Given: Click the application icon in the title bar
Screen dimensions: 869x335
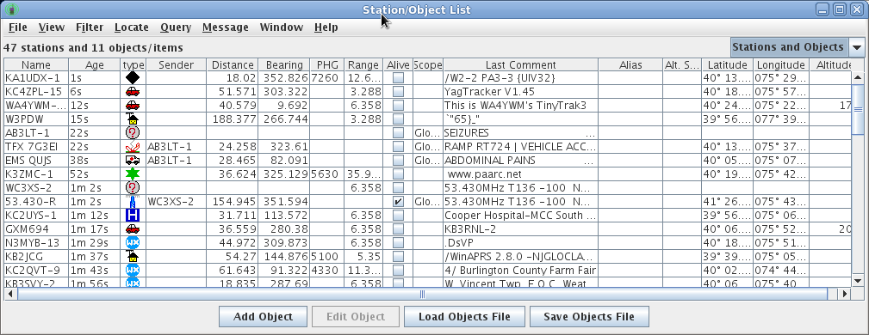Looking at the screenshot, I should [12, 9].
